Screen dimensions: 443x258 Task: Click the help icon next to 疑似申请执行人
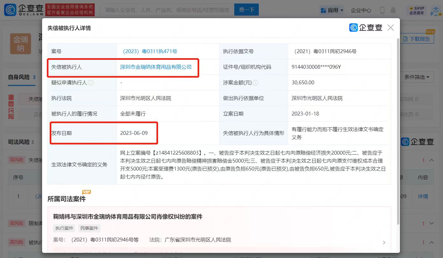point(91,83)
